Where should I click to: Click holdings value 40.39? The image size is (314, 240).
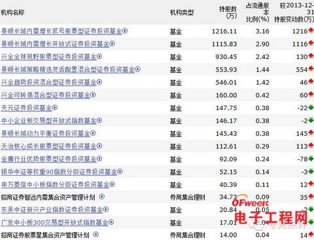[x=228, y=185]
